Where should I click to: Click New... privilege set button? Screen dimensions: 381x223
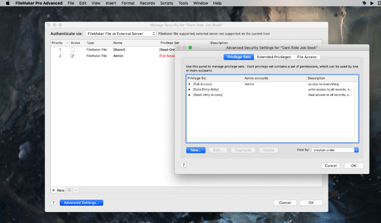196,150
